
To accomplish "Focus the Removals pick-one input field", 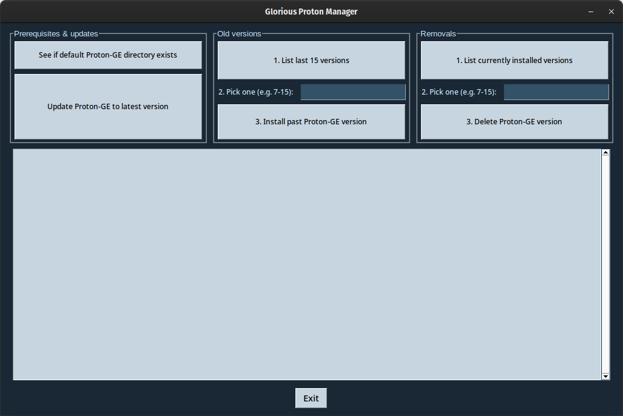I will pos(556,92).
